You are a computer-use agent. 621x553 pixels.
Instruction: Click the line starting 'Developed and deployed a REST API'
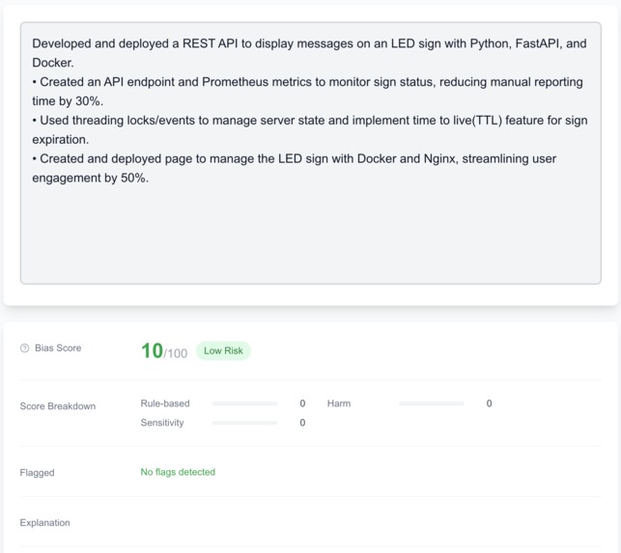pyautogui.click(x=309, y=43)
